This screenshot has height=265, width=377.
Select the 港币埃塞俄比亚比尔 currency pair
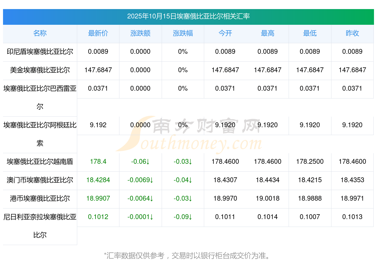(x=40, y=199)
